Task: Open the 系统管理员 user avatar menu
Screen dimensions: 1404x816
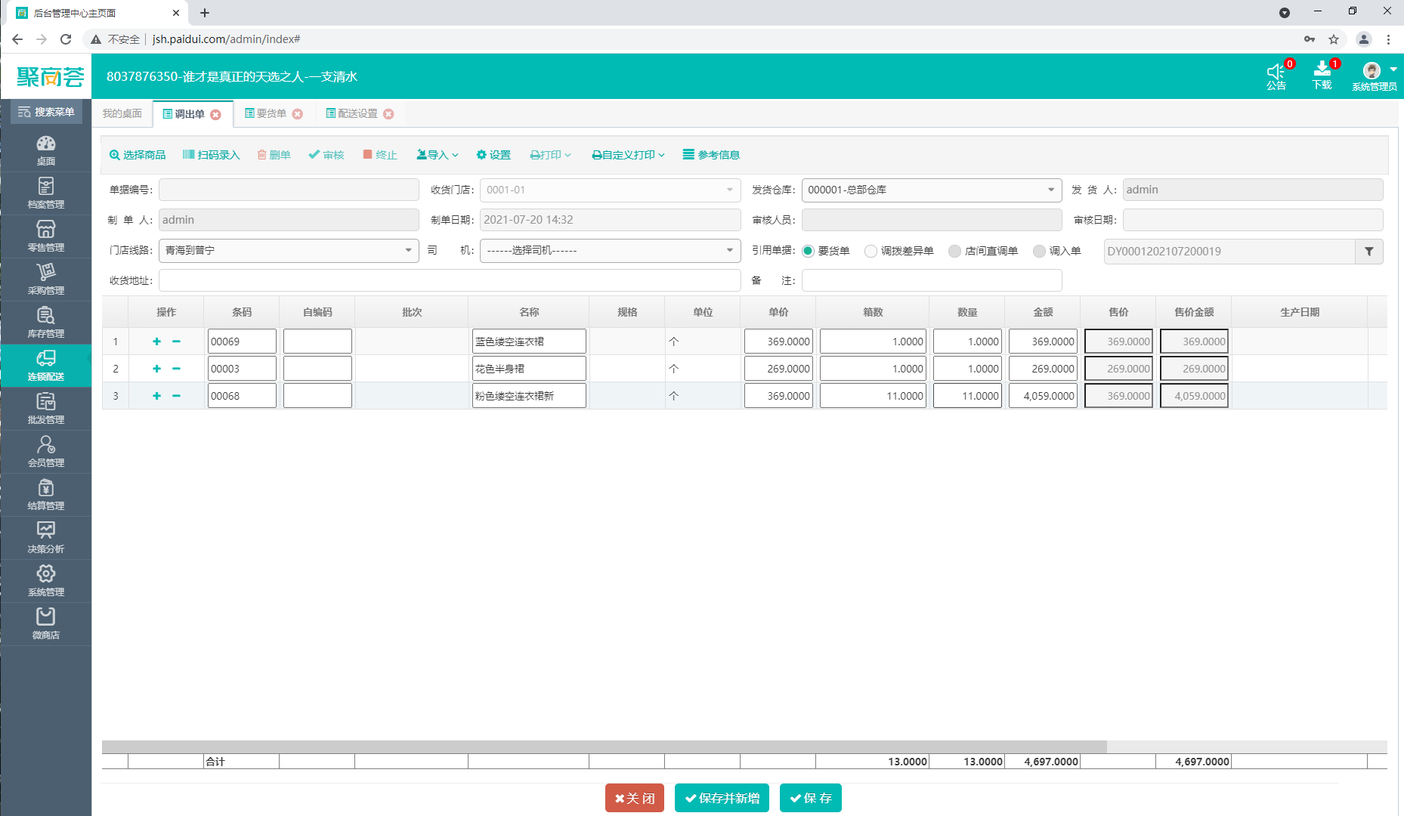Action: [x=1375, y=76]
